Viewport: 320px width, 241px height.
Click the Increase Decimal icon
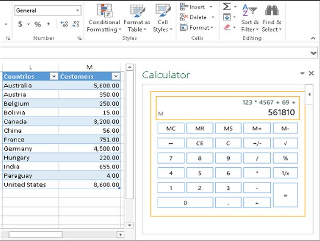(x=64, y=24)
